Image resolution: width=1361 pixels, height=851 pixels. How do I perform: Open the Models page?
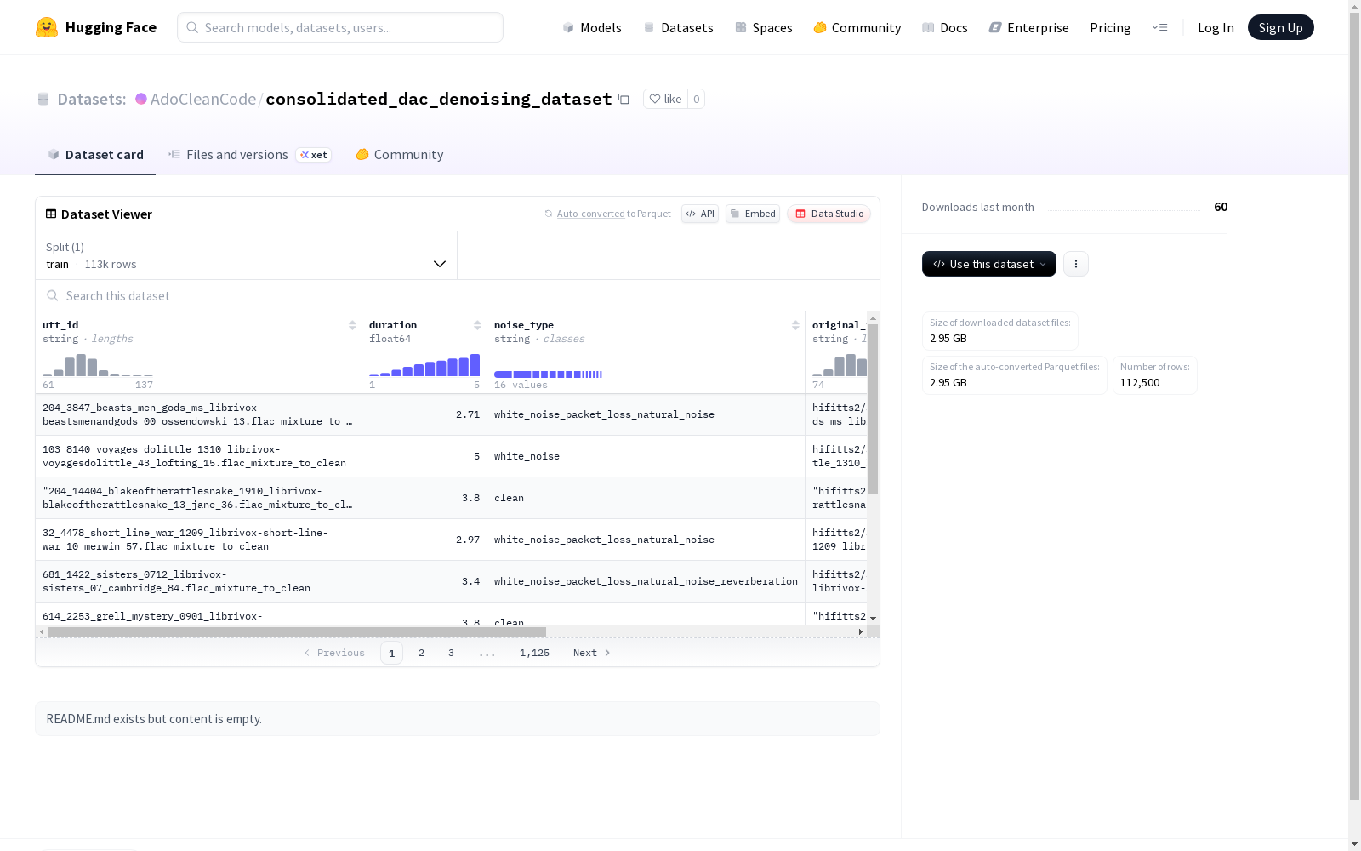[x=592, y=27]
